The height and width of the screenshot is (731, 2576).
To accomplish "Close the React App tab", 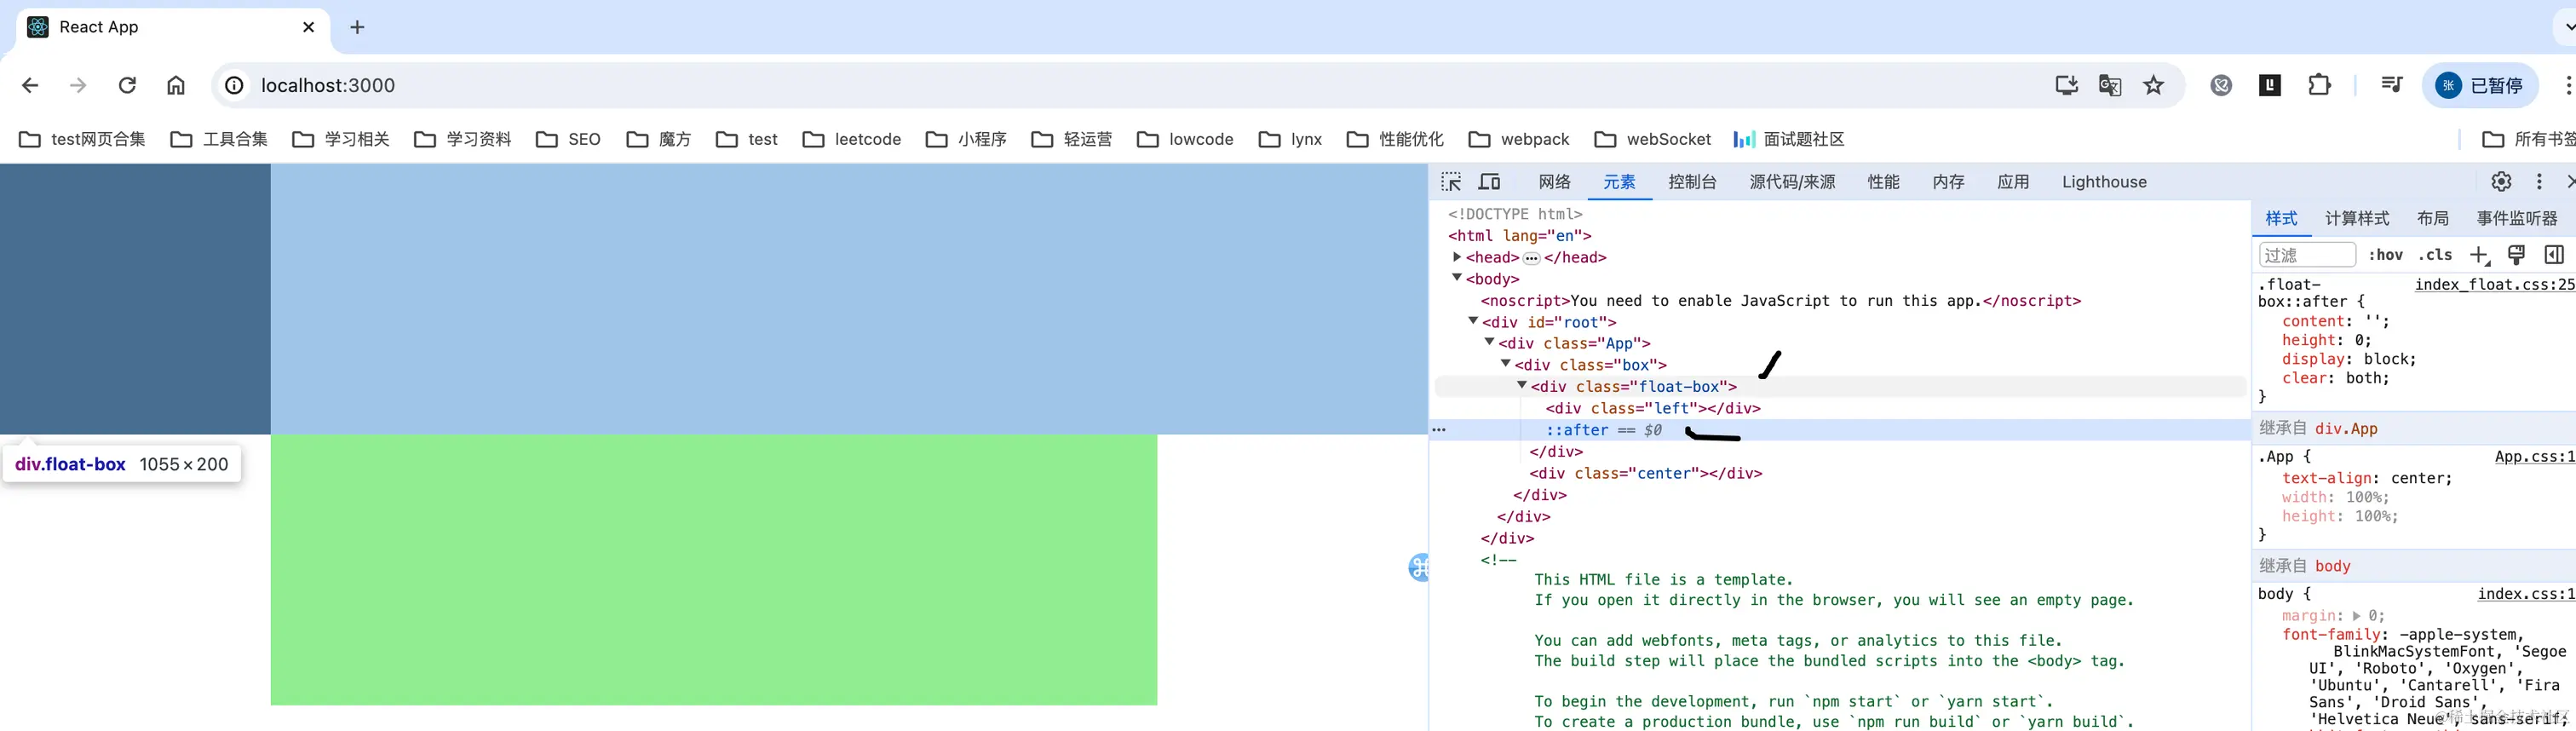I will click(308, 27).
